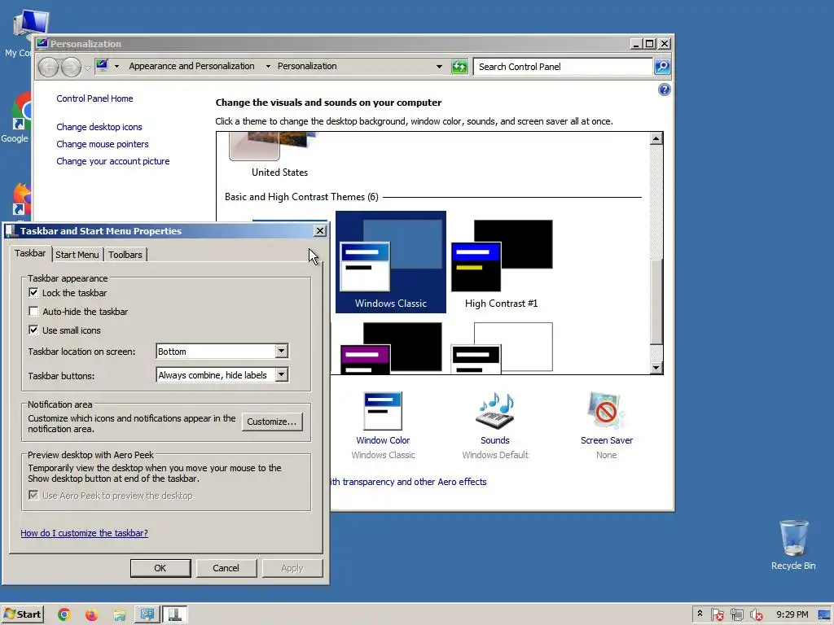Switch to Personalization window taskbar button
The image size is (834, 625).
point(147,615)
